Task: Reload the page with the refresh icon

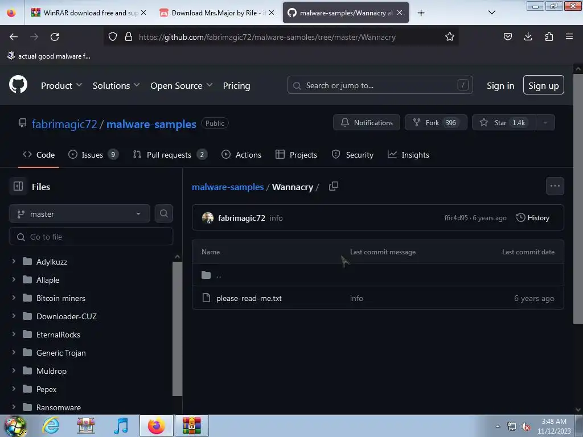Action: click(x=55, y=37)
